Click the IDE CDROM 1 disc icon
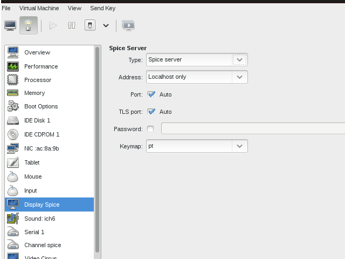This screenshot has height=259, width=345. [x=13, y=134]
